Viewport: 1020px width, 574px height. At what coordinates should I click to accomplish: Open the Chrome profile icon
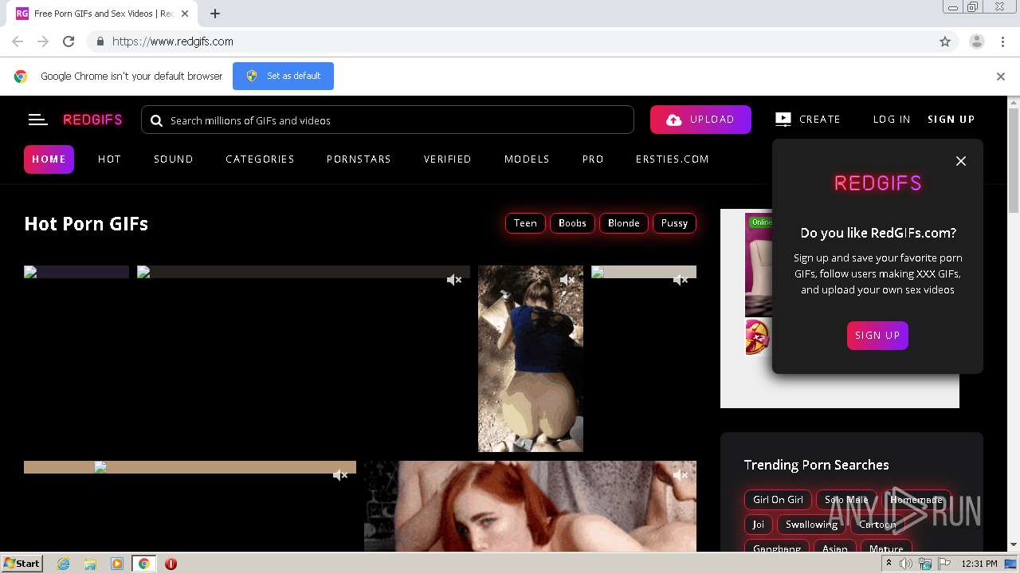pos(977,41)
